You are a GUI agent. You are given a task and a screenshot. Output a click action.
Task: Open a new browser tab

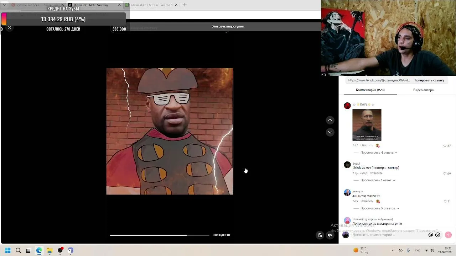click(185, 5)
